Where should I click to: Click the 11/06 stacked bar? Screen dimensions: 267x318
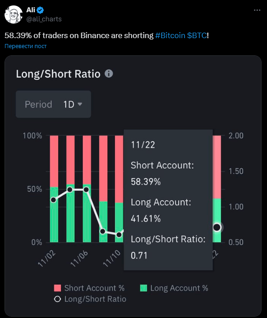point(87,189)
